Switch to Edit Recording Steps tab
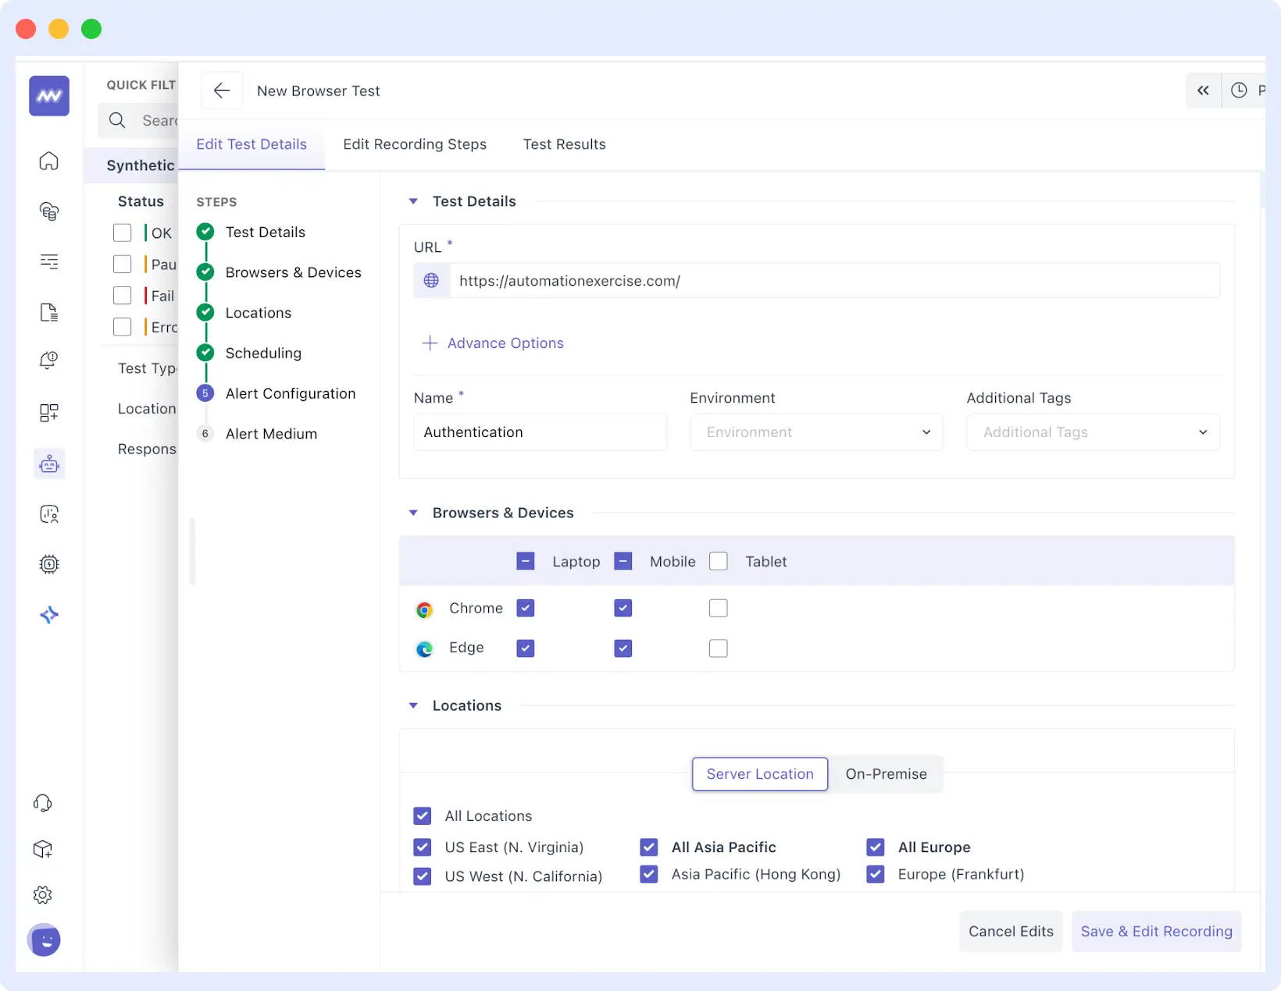This screenshot has width=1281, height=991. click(x=415, y=144)
